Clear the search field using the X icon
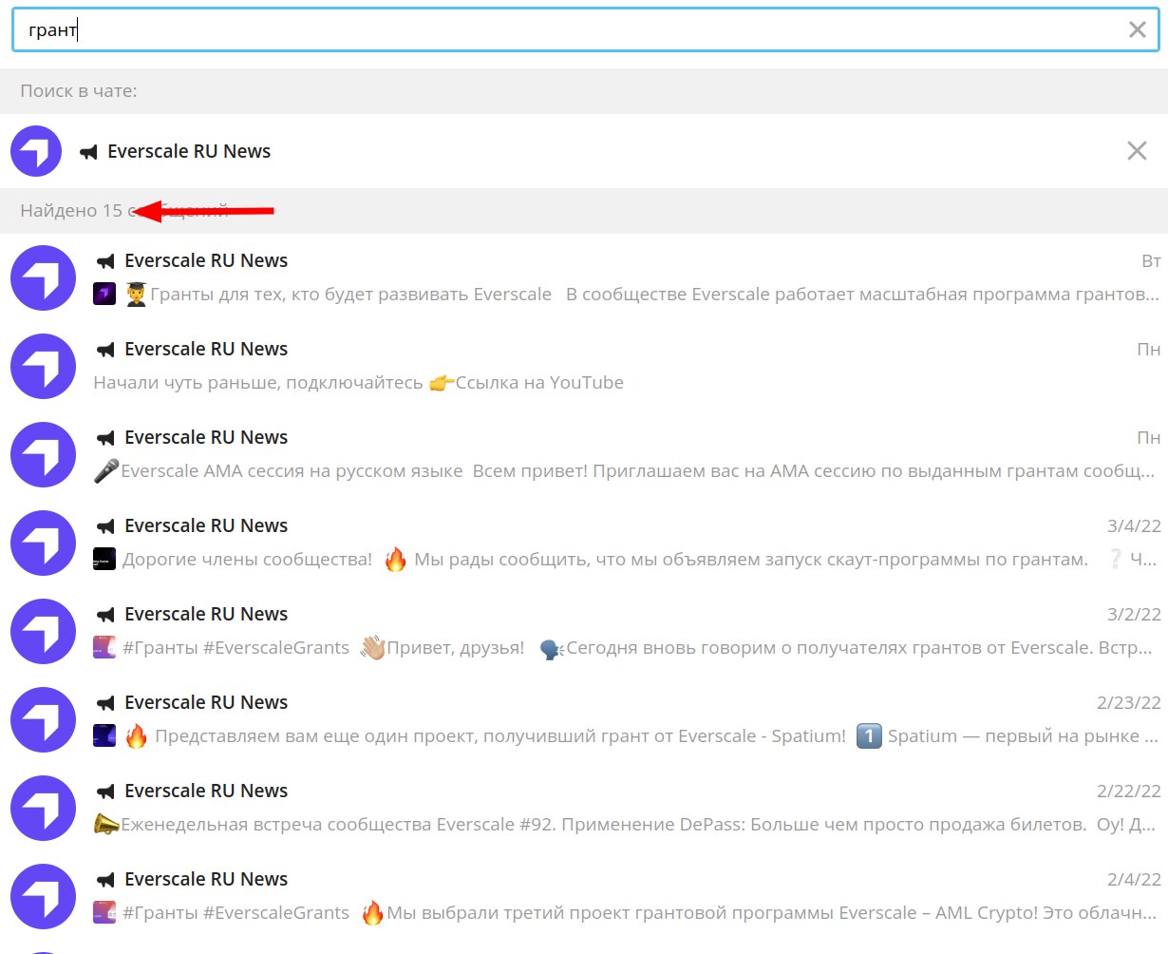Screen dimensions: 1168x954 point(1137,29)
